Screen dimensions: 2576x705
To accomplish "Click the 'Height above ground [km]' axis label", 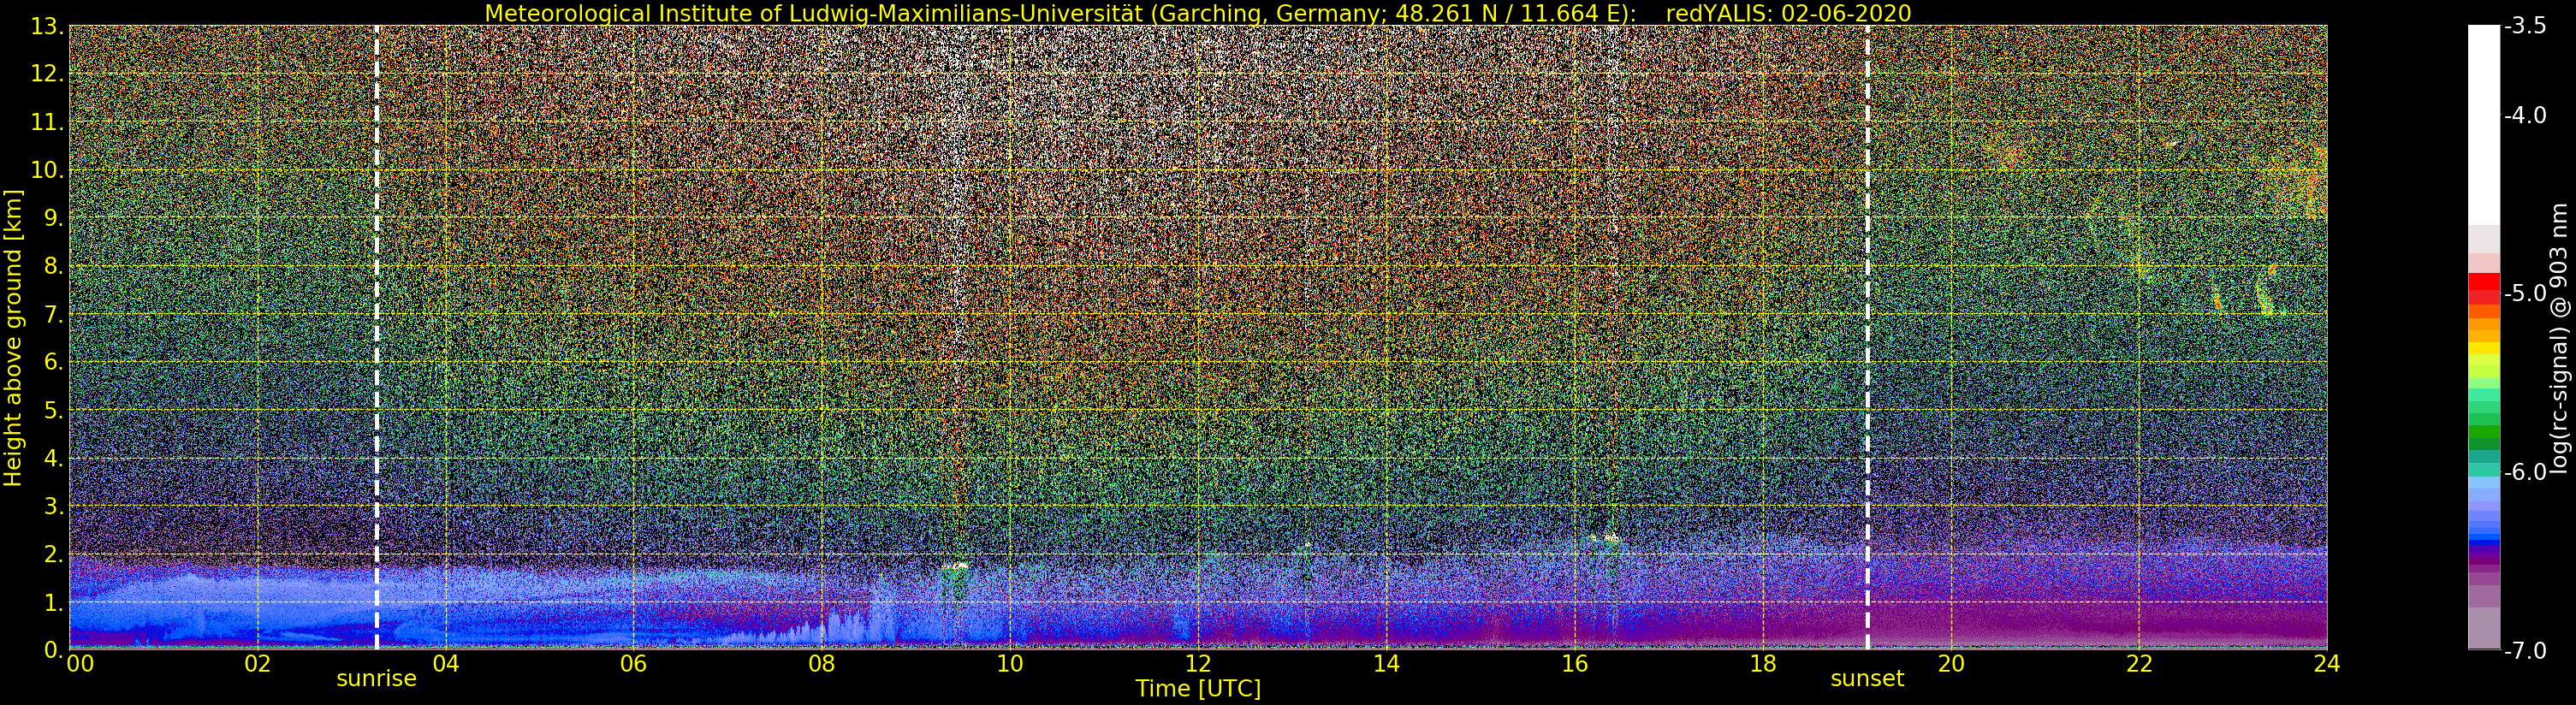I will (13, 338).
